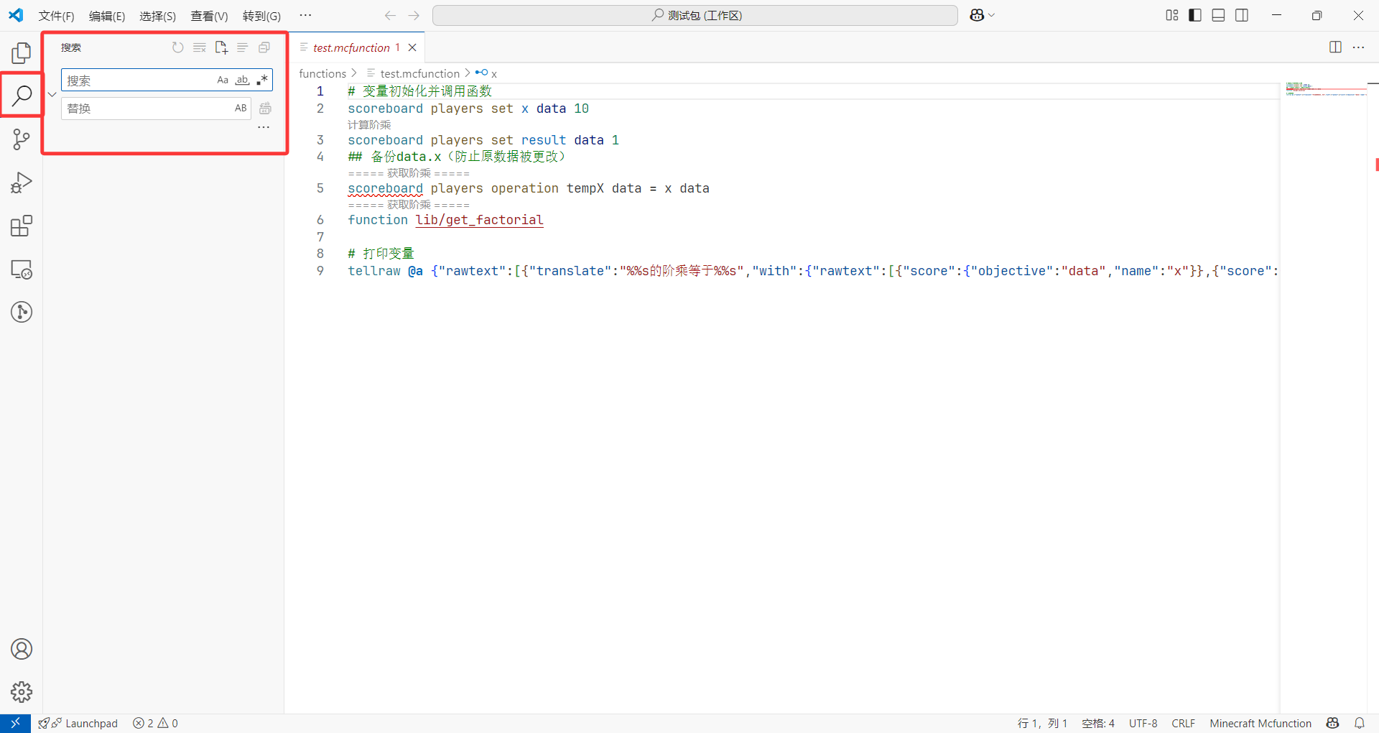Viewport: 1379px width, 733px height.
Task: Click 行 1, 列 1 cursor position
Action: tap(1041, 723)
